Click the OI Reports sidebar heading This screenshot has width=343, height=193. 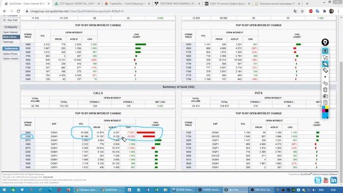pyautogui.click(x=11, y=27)
